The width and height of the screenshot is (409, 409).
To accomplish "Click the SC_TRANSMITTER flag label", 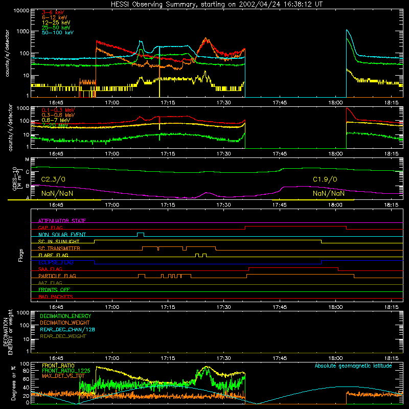I will point(59,248).
